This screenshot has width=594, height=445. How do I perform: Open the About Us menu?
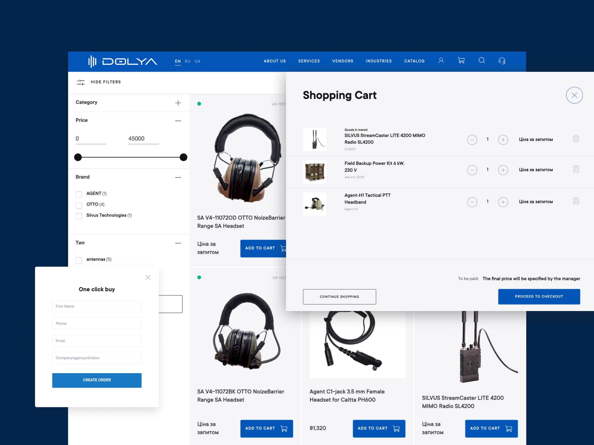point(274,61)
